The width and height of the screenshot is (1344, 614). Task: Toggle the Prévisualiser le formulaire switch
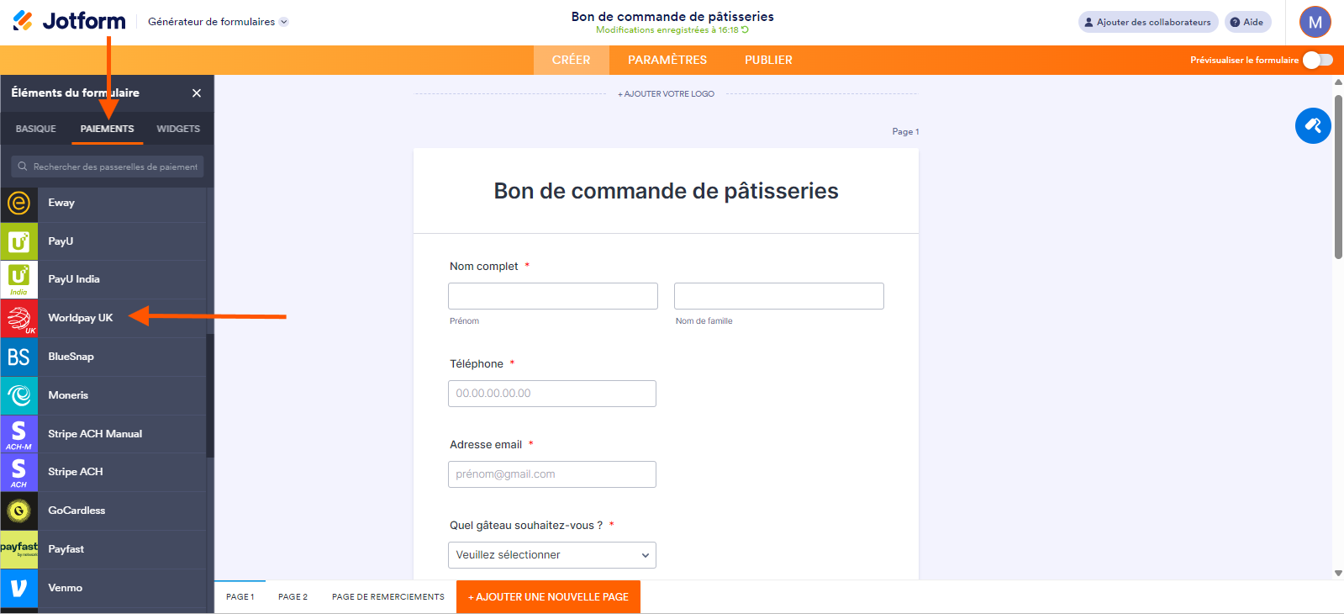(1317, 60)
